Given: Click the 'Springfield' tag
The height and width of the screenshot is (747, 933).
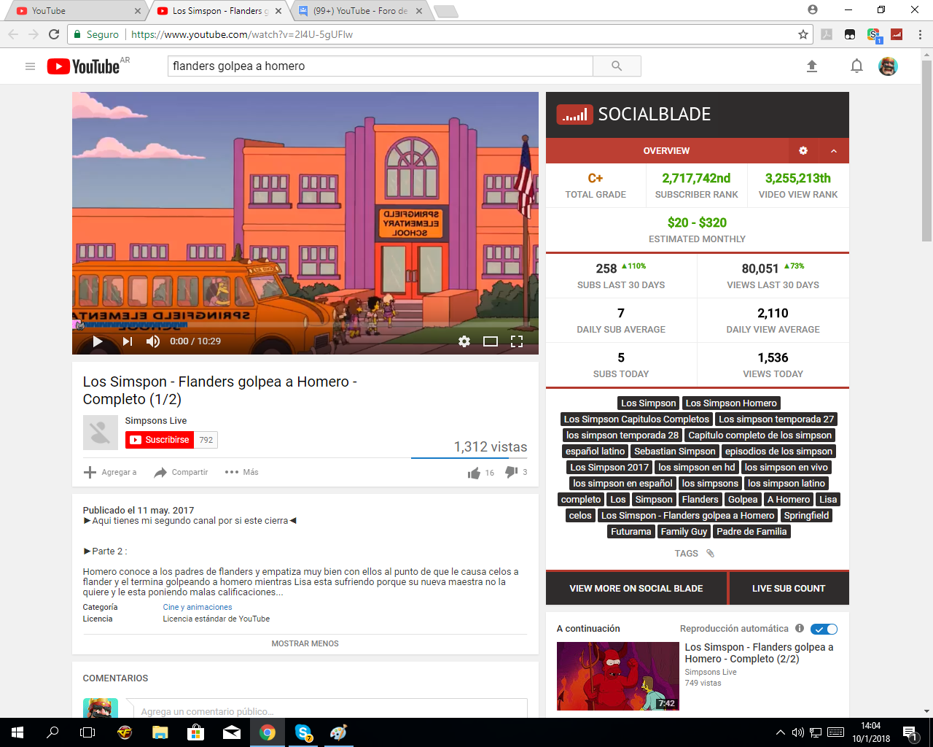Looking at the screenshot, I should (x=806, y=516).
